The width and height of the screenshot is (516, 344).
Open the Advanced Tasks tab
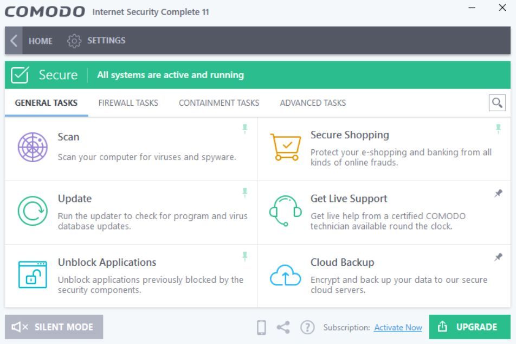(313, 103)
